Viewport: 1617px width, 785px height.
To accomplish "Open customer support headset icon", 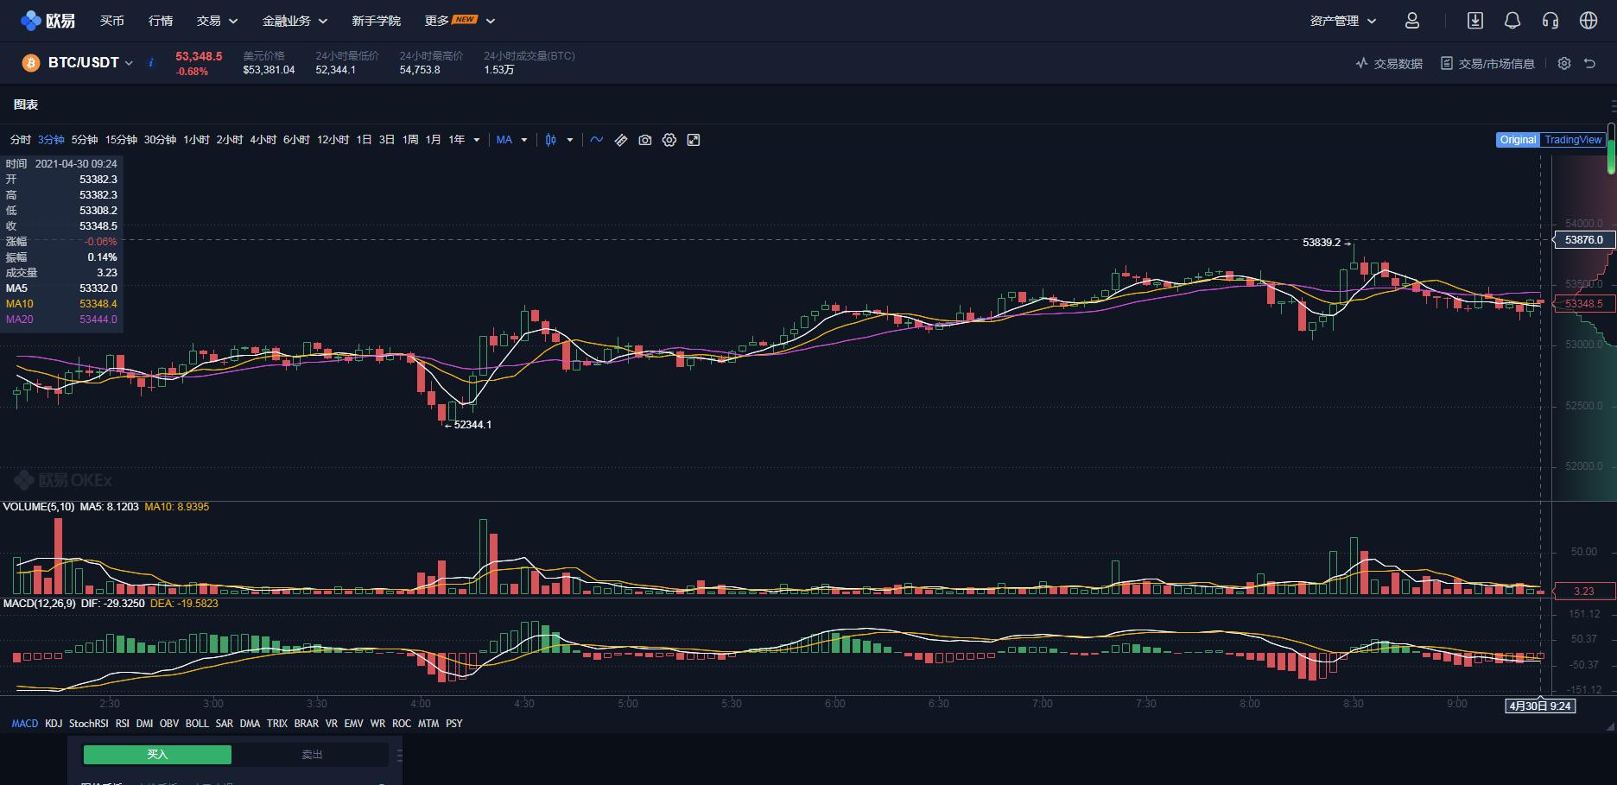I will coord(1550,20).
